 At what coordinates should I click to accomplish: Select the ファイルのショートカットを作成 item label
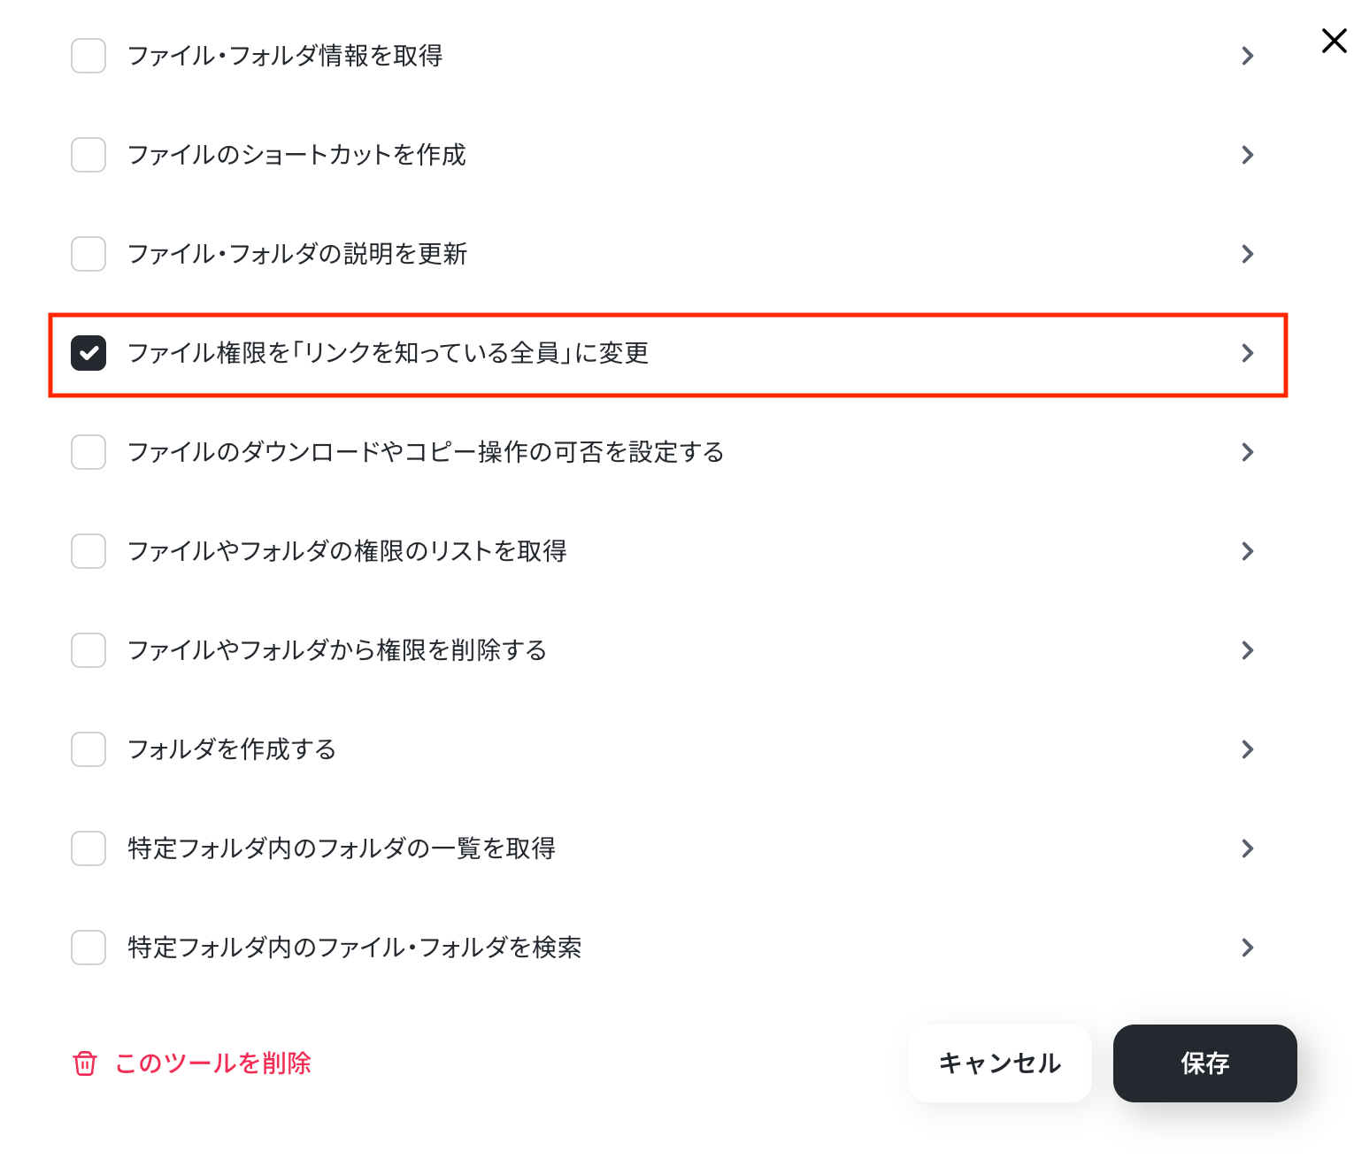pyautogui.click(x=296, y=155)
